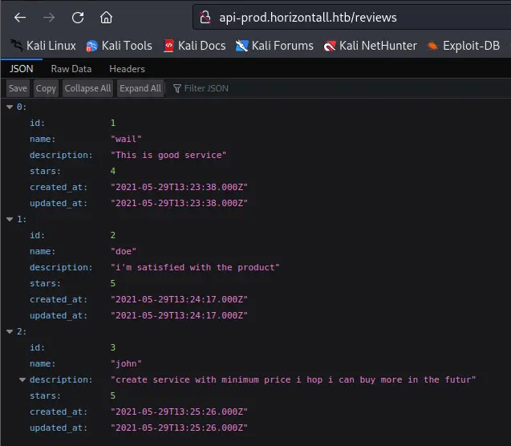511x446 pixels.
Task: Open the Kali Tools bookmark
Action: [119, 46]
